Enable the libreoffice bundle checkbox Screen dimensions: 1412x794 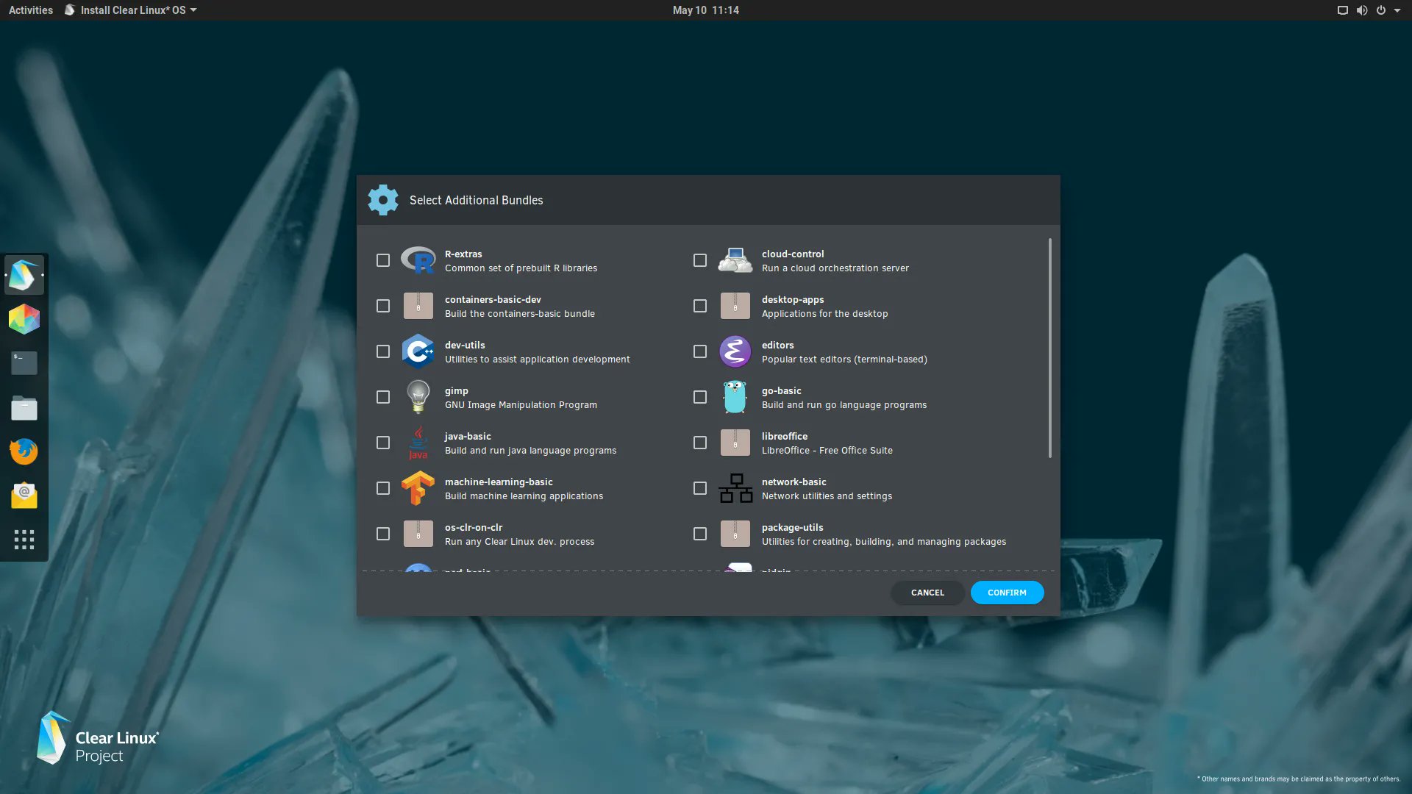(699, 443)
